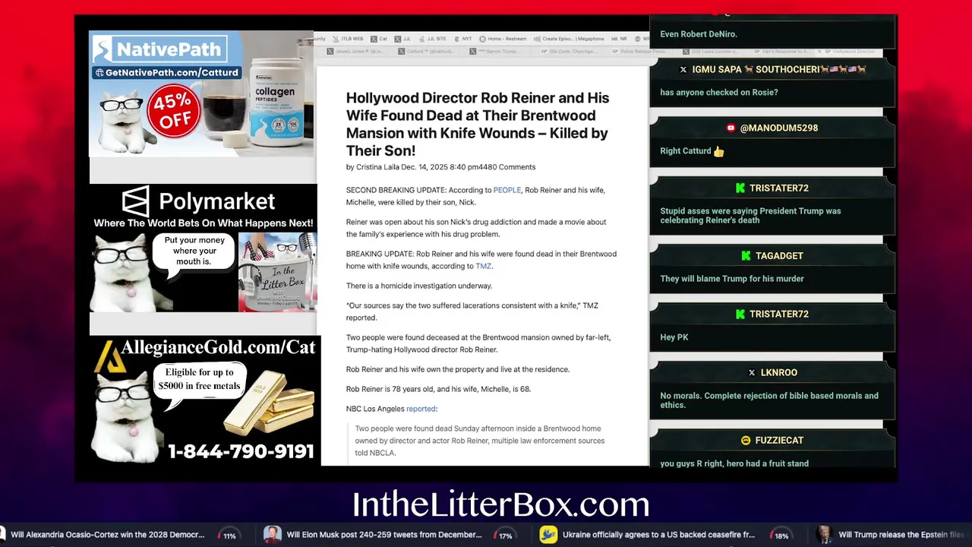The width and height of the screenshot is (972, 547).
Task: Click the InTheLitterBox.com title text
Action: (x=500, y=504)
